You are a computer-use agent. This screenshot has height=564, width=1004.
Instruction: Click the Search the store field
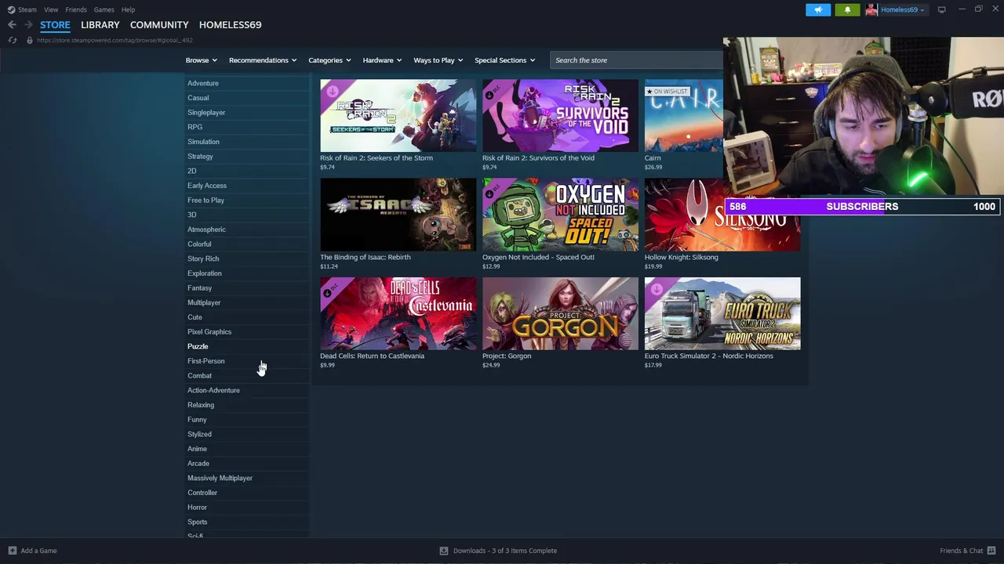point(636,60)
